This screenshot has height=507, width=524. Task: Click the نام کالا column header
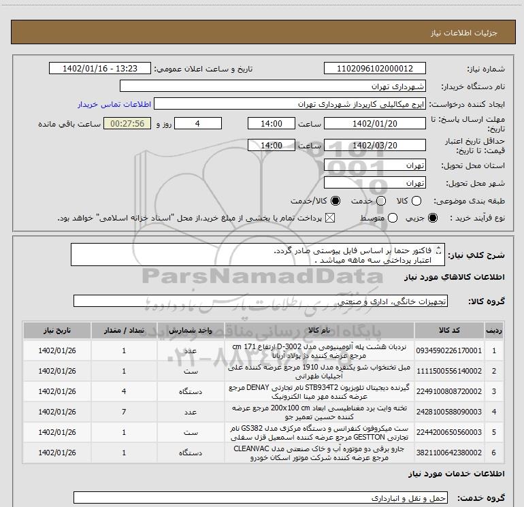[x=319, y=331]
